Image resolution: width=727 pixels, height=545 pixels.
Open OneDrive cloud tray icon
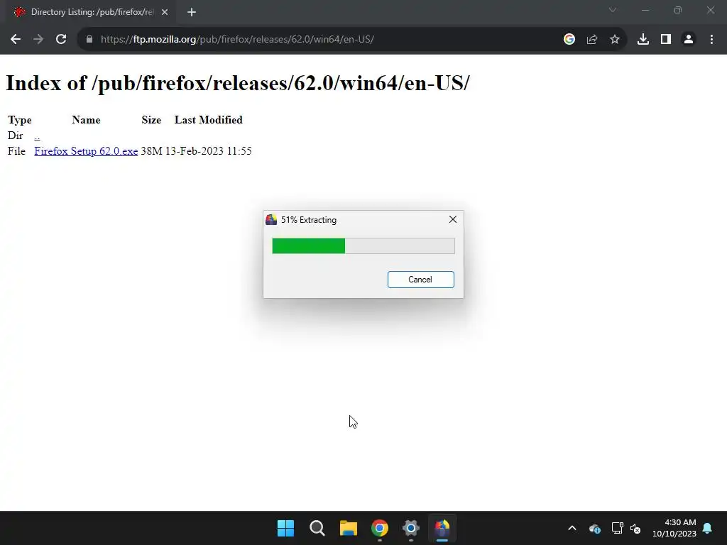[x=595, y=528]
